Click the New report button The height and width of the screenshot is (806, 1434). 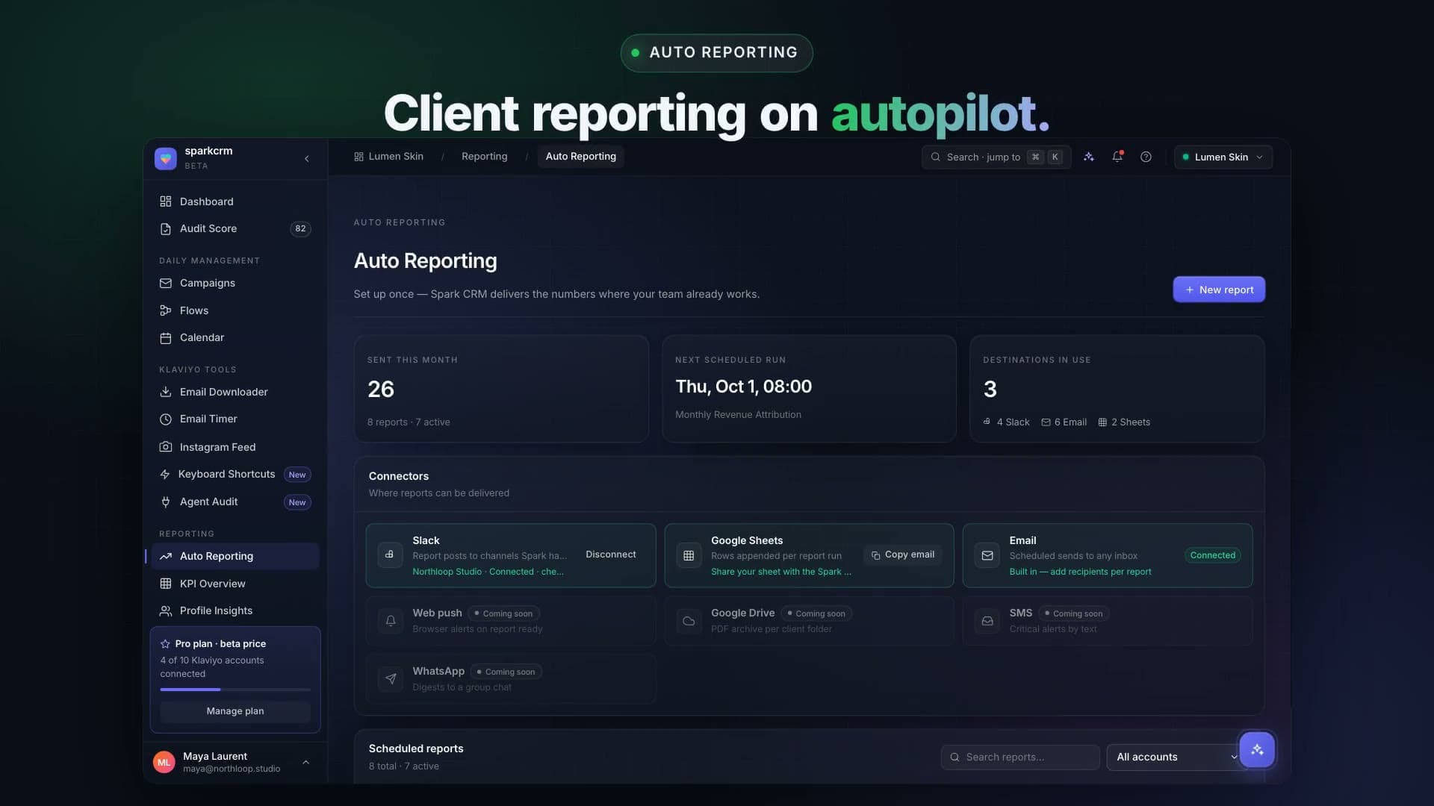pos(1219,290)
